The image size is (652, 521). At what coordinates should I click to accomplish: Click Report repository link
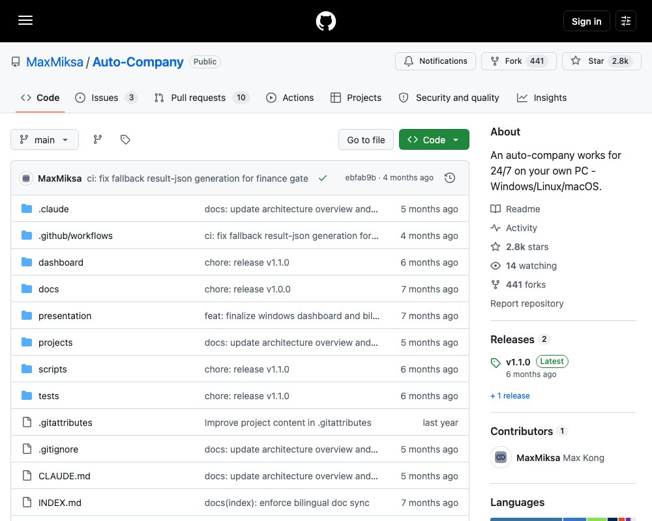pyautogui.click(x=527, y=303)
